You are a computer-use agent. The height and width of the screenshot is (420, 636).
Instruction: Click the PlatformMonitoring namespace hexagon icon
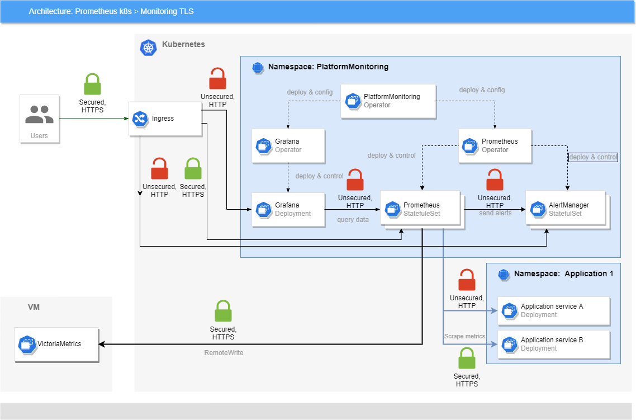258,67
